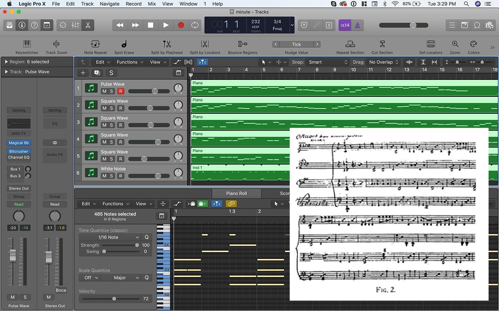Image resolution: width=499 pixels, height=311 pixels.
Task: Click the Bounce Regions icon
Action: tap(242, 44)
